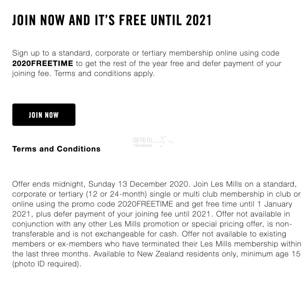The height and width of the screenshot is (283, 307).
Task: Click 'membership online using code' text
Action: pyautogui.click(x=224, y=53)
